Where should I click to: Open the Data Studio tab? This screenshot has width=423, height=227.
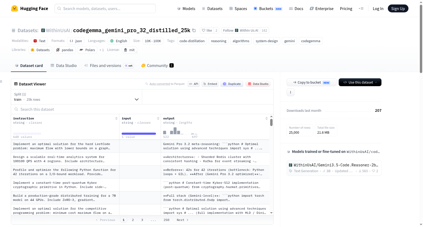coord(63,66)
